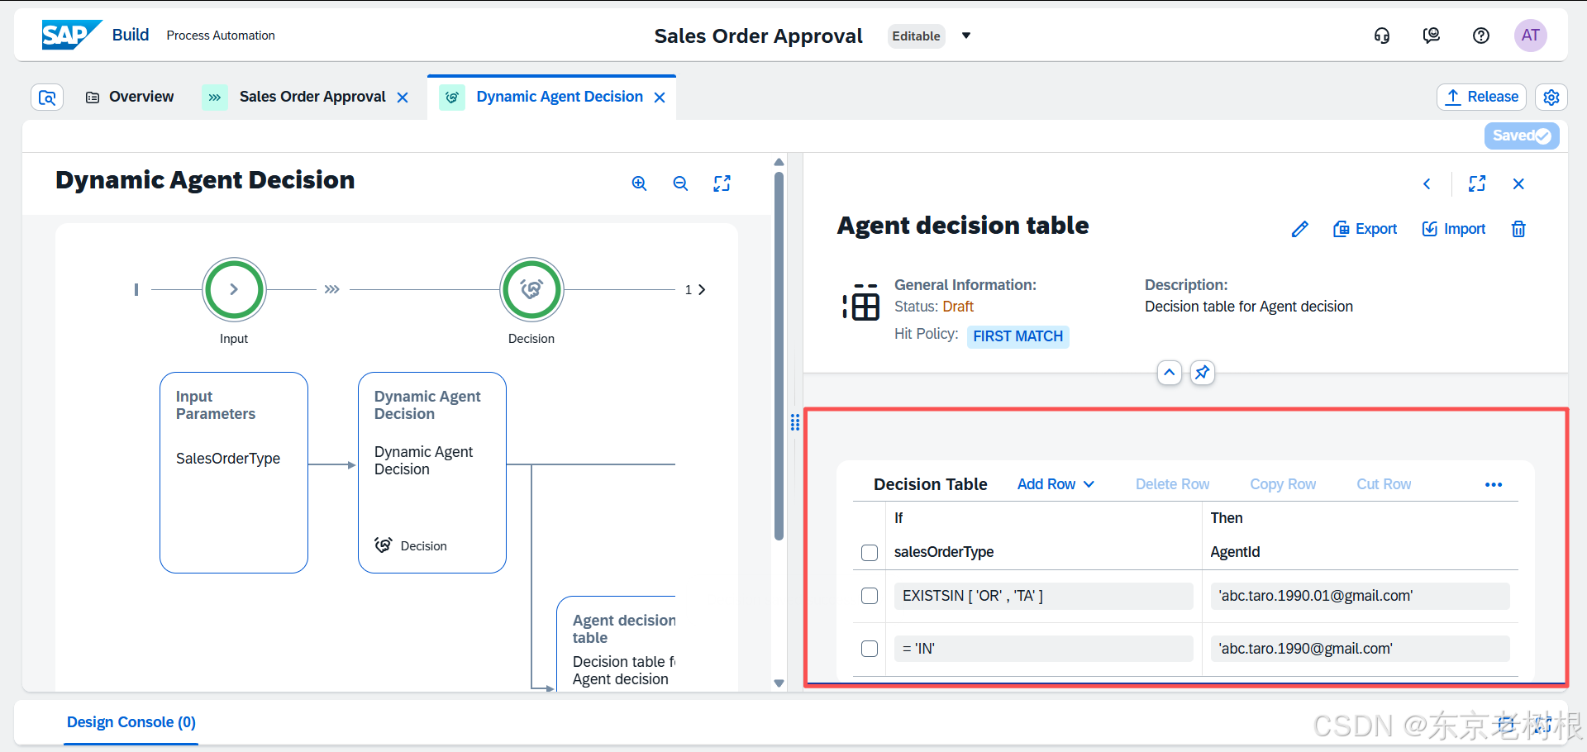
Task: Click the panel splitter grip handle
Action: pyautogui.click(x=795, y=422)
